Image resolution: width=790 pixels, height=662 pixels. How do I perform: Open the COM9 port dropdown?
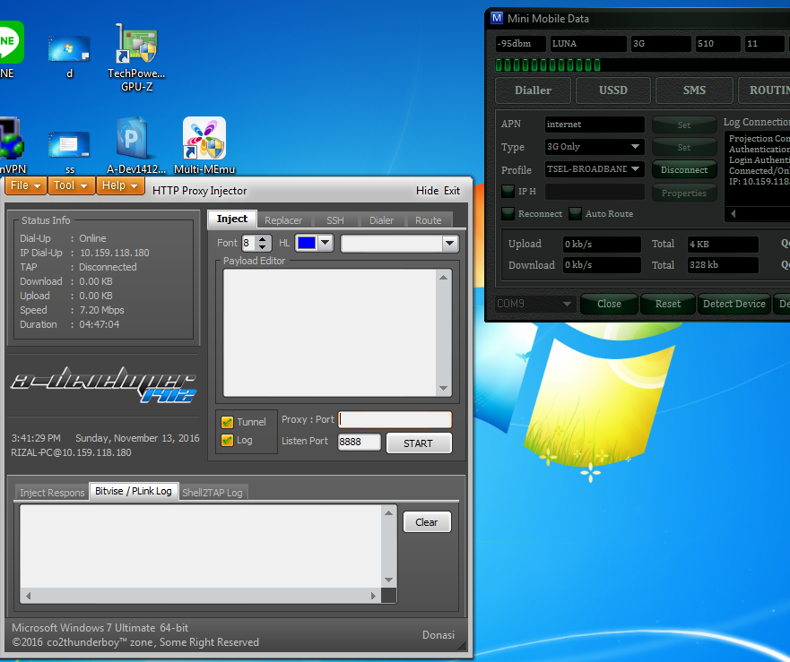[x=534, y=304]
